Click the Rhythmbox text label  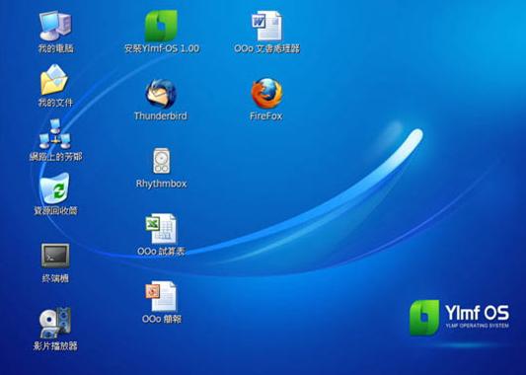[x=162, y=184]
